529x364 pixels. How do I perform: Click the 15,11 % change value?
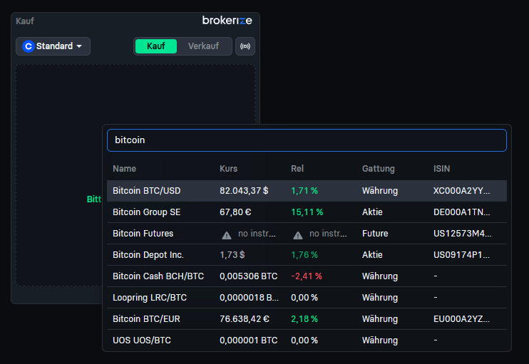click(307, 212)
